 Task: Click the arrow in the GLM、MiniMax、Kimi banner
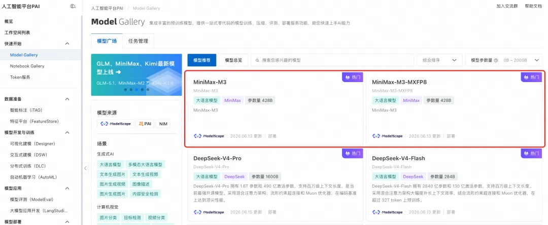coord(118,72)
